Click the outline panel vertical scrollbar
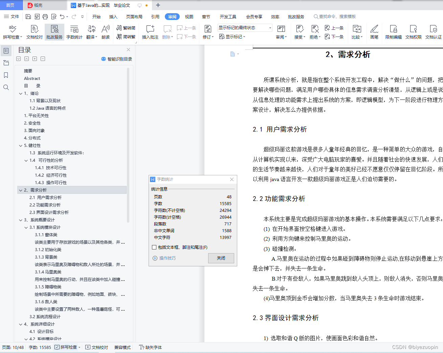 coord(128,146)
